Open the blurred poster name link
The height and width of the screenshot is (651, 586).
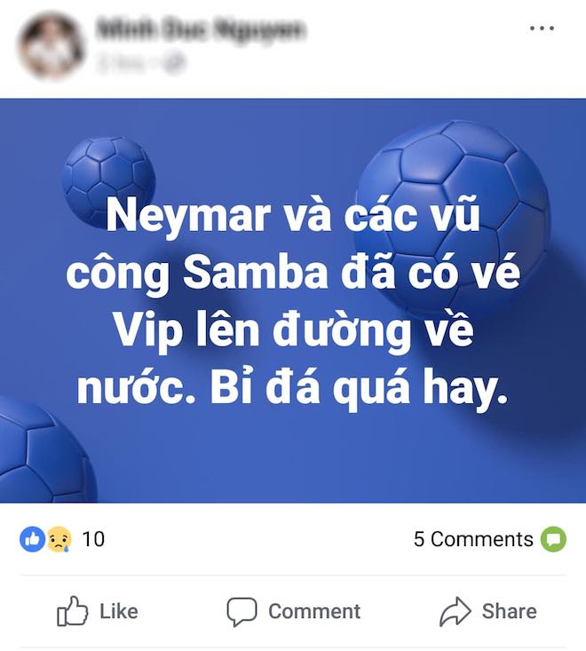[x=200, y=30]
